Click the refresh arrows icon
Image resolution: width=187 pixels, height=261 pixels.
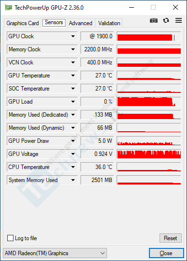166,20
